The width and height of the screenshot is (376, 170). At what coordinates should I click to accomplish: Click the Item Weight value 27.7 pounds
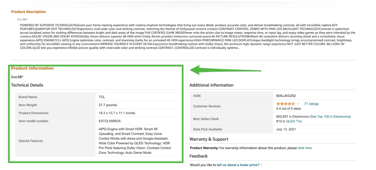pyautogui.click(x=108, y=105)
